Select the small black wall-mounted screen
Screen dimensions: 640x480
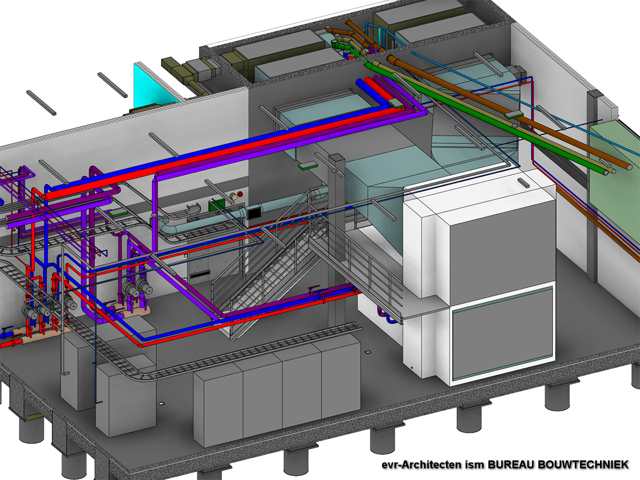click(253, 213)
